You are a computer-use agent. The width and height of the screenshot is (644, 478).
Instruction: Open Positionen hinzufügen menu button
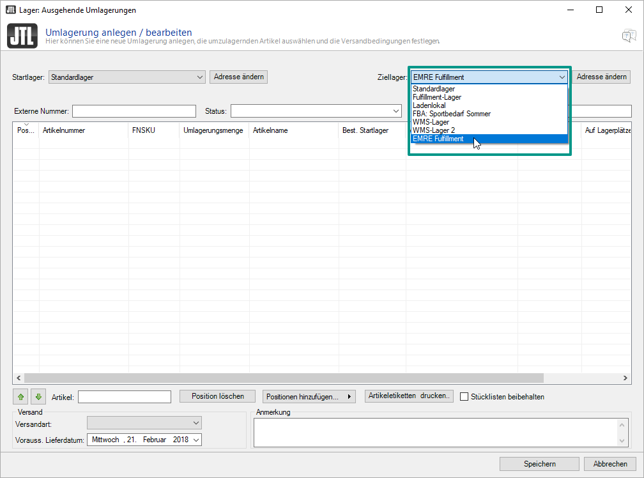tap(309, 397)
